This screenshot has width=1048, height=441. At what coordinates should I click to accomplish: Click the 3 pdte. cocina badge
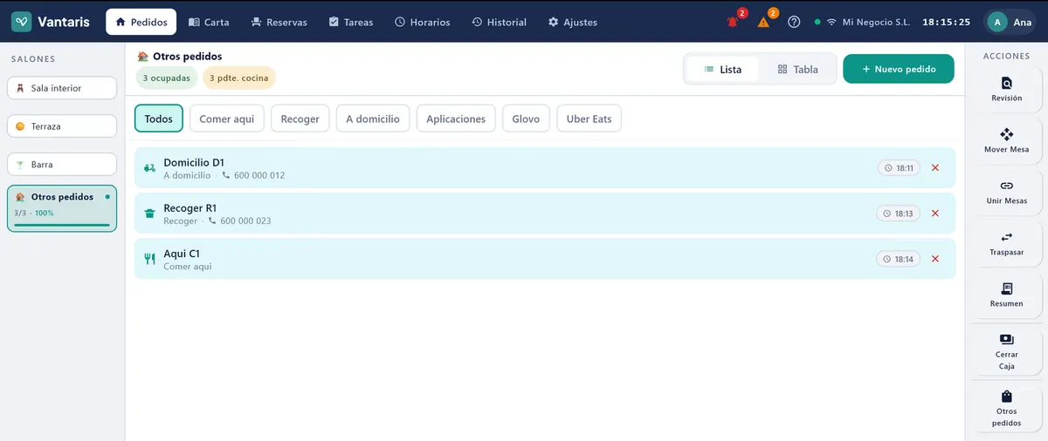238,78
